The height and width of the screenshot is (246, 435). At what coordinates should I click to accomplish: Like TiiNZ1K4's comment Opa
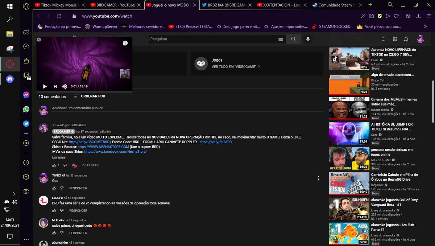coord(54,188)
